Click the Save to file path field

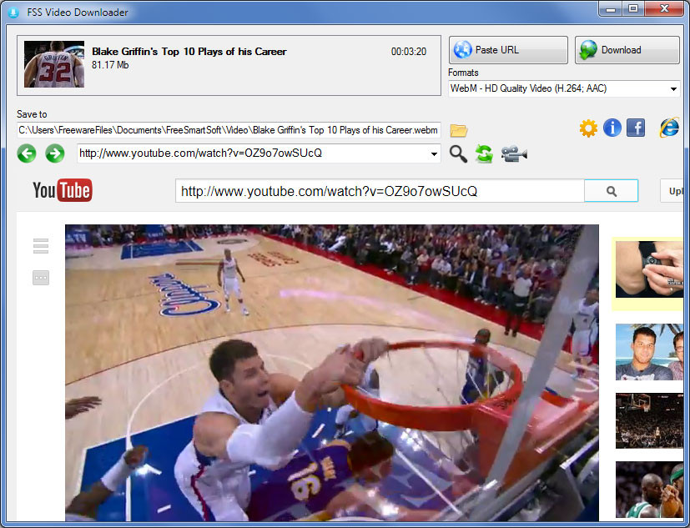point(229,130)
